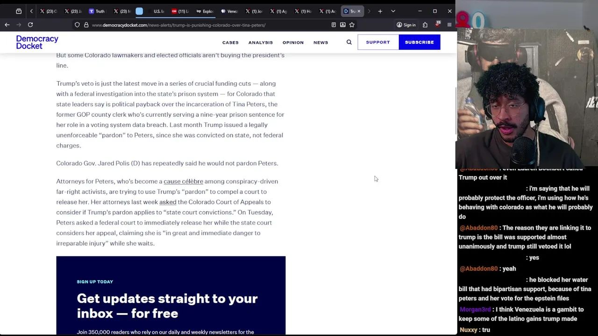Viewport: 598px width, 336px height.
Task: Minimize the browser window
Action: tap(420, 11)
